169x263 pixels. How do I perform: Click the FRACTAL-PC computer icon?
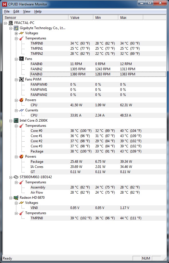click(11, 23)
